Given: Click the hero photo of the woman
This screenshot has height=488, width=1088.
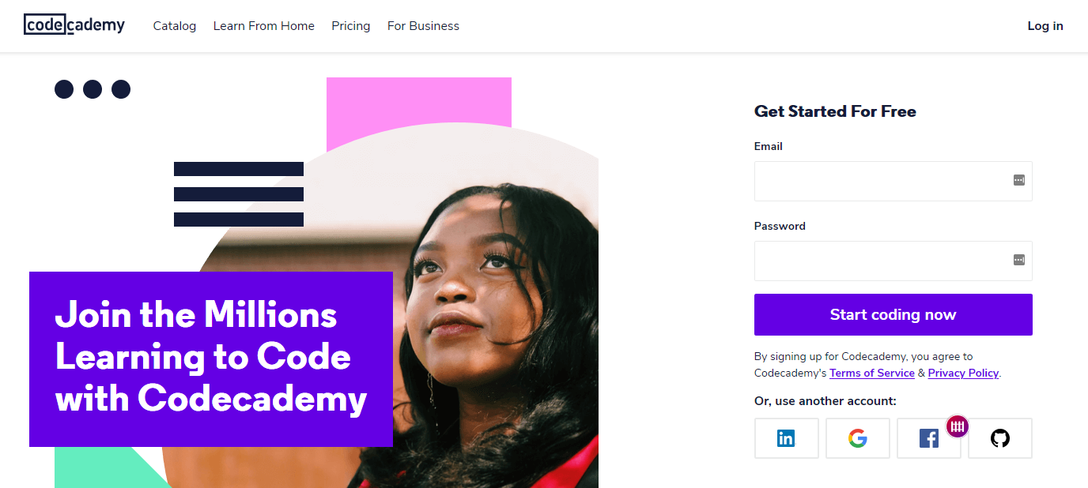Looking at the screenshot, I should click(x=490, y=300).
